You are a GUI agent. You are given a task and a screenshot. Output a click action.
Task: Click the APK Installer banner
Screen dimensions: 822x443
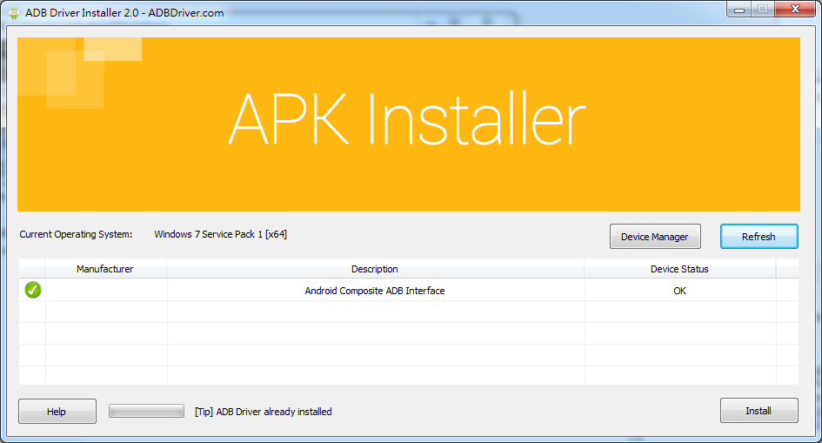point(408,124)
